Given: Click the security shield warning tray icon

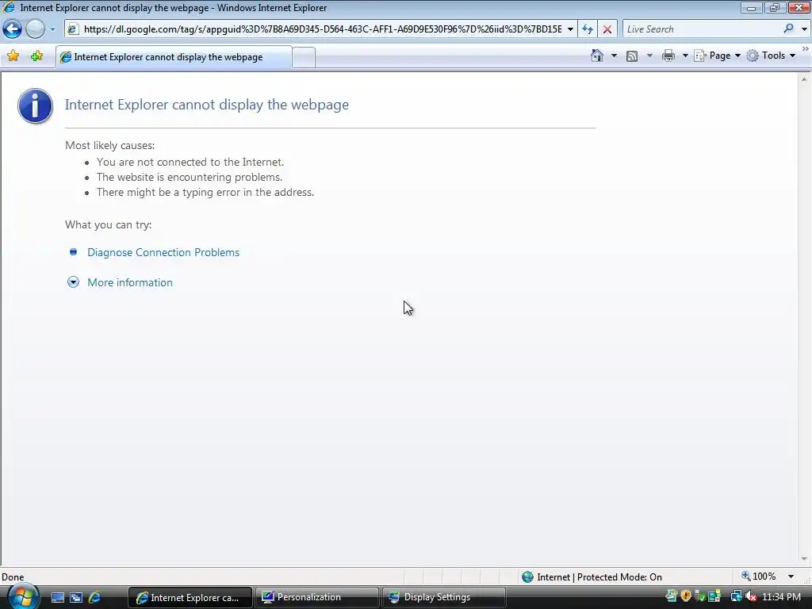Looking at the screenshot, I should click(x=686, y=596).
